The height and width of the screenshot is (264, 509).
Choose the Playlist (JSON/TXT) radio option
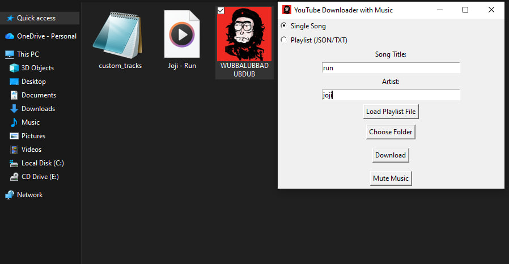tap(284, 40)
